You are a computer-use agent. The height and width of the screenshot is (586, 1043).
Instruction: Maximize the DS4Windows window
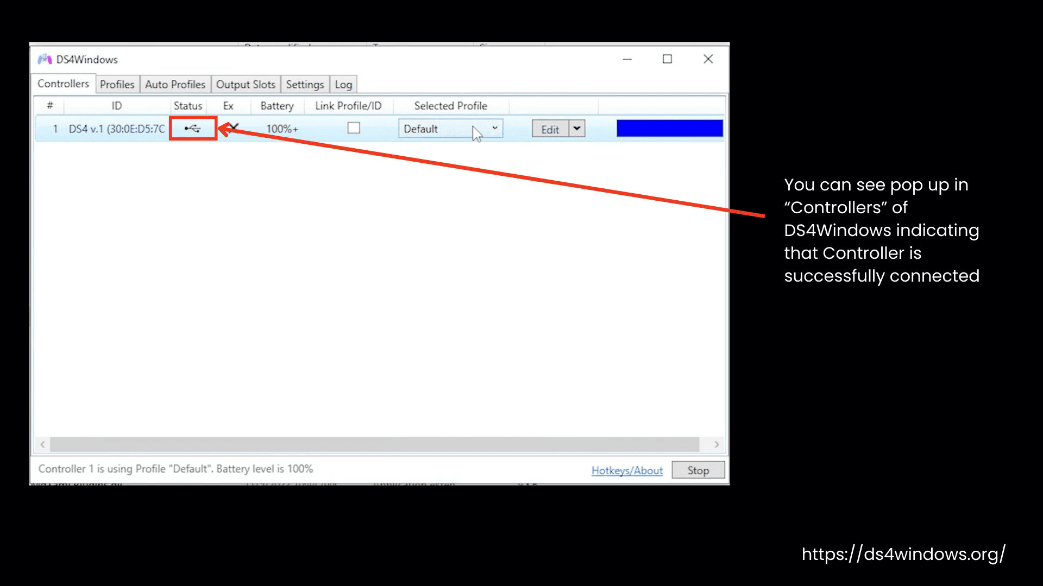[668, 59]
